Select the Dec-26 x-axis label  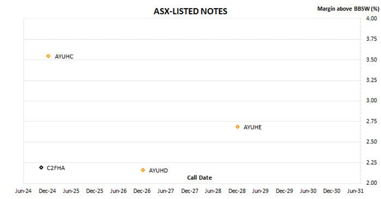click(x=142, y=191)
